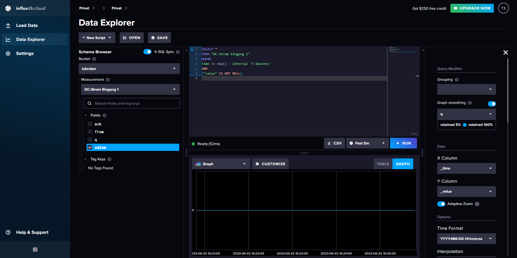
Task: Collapse the schema browser panel
Action: [x=187, y=50]
